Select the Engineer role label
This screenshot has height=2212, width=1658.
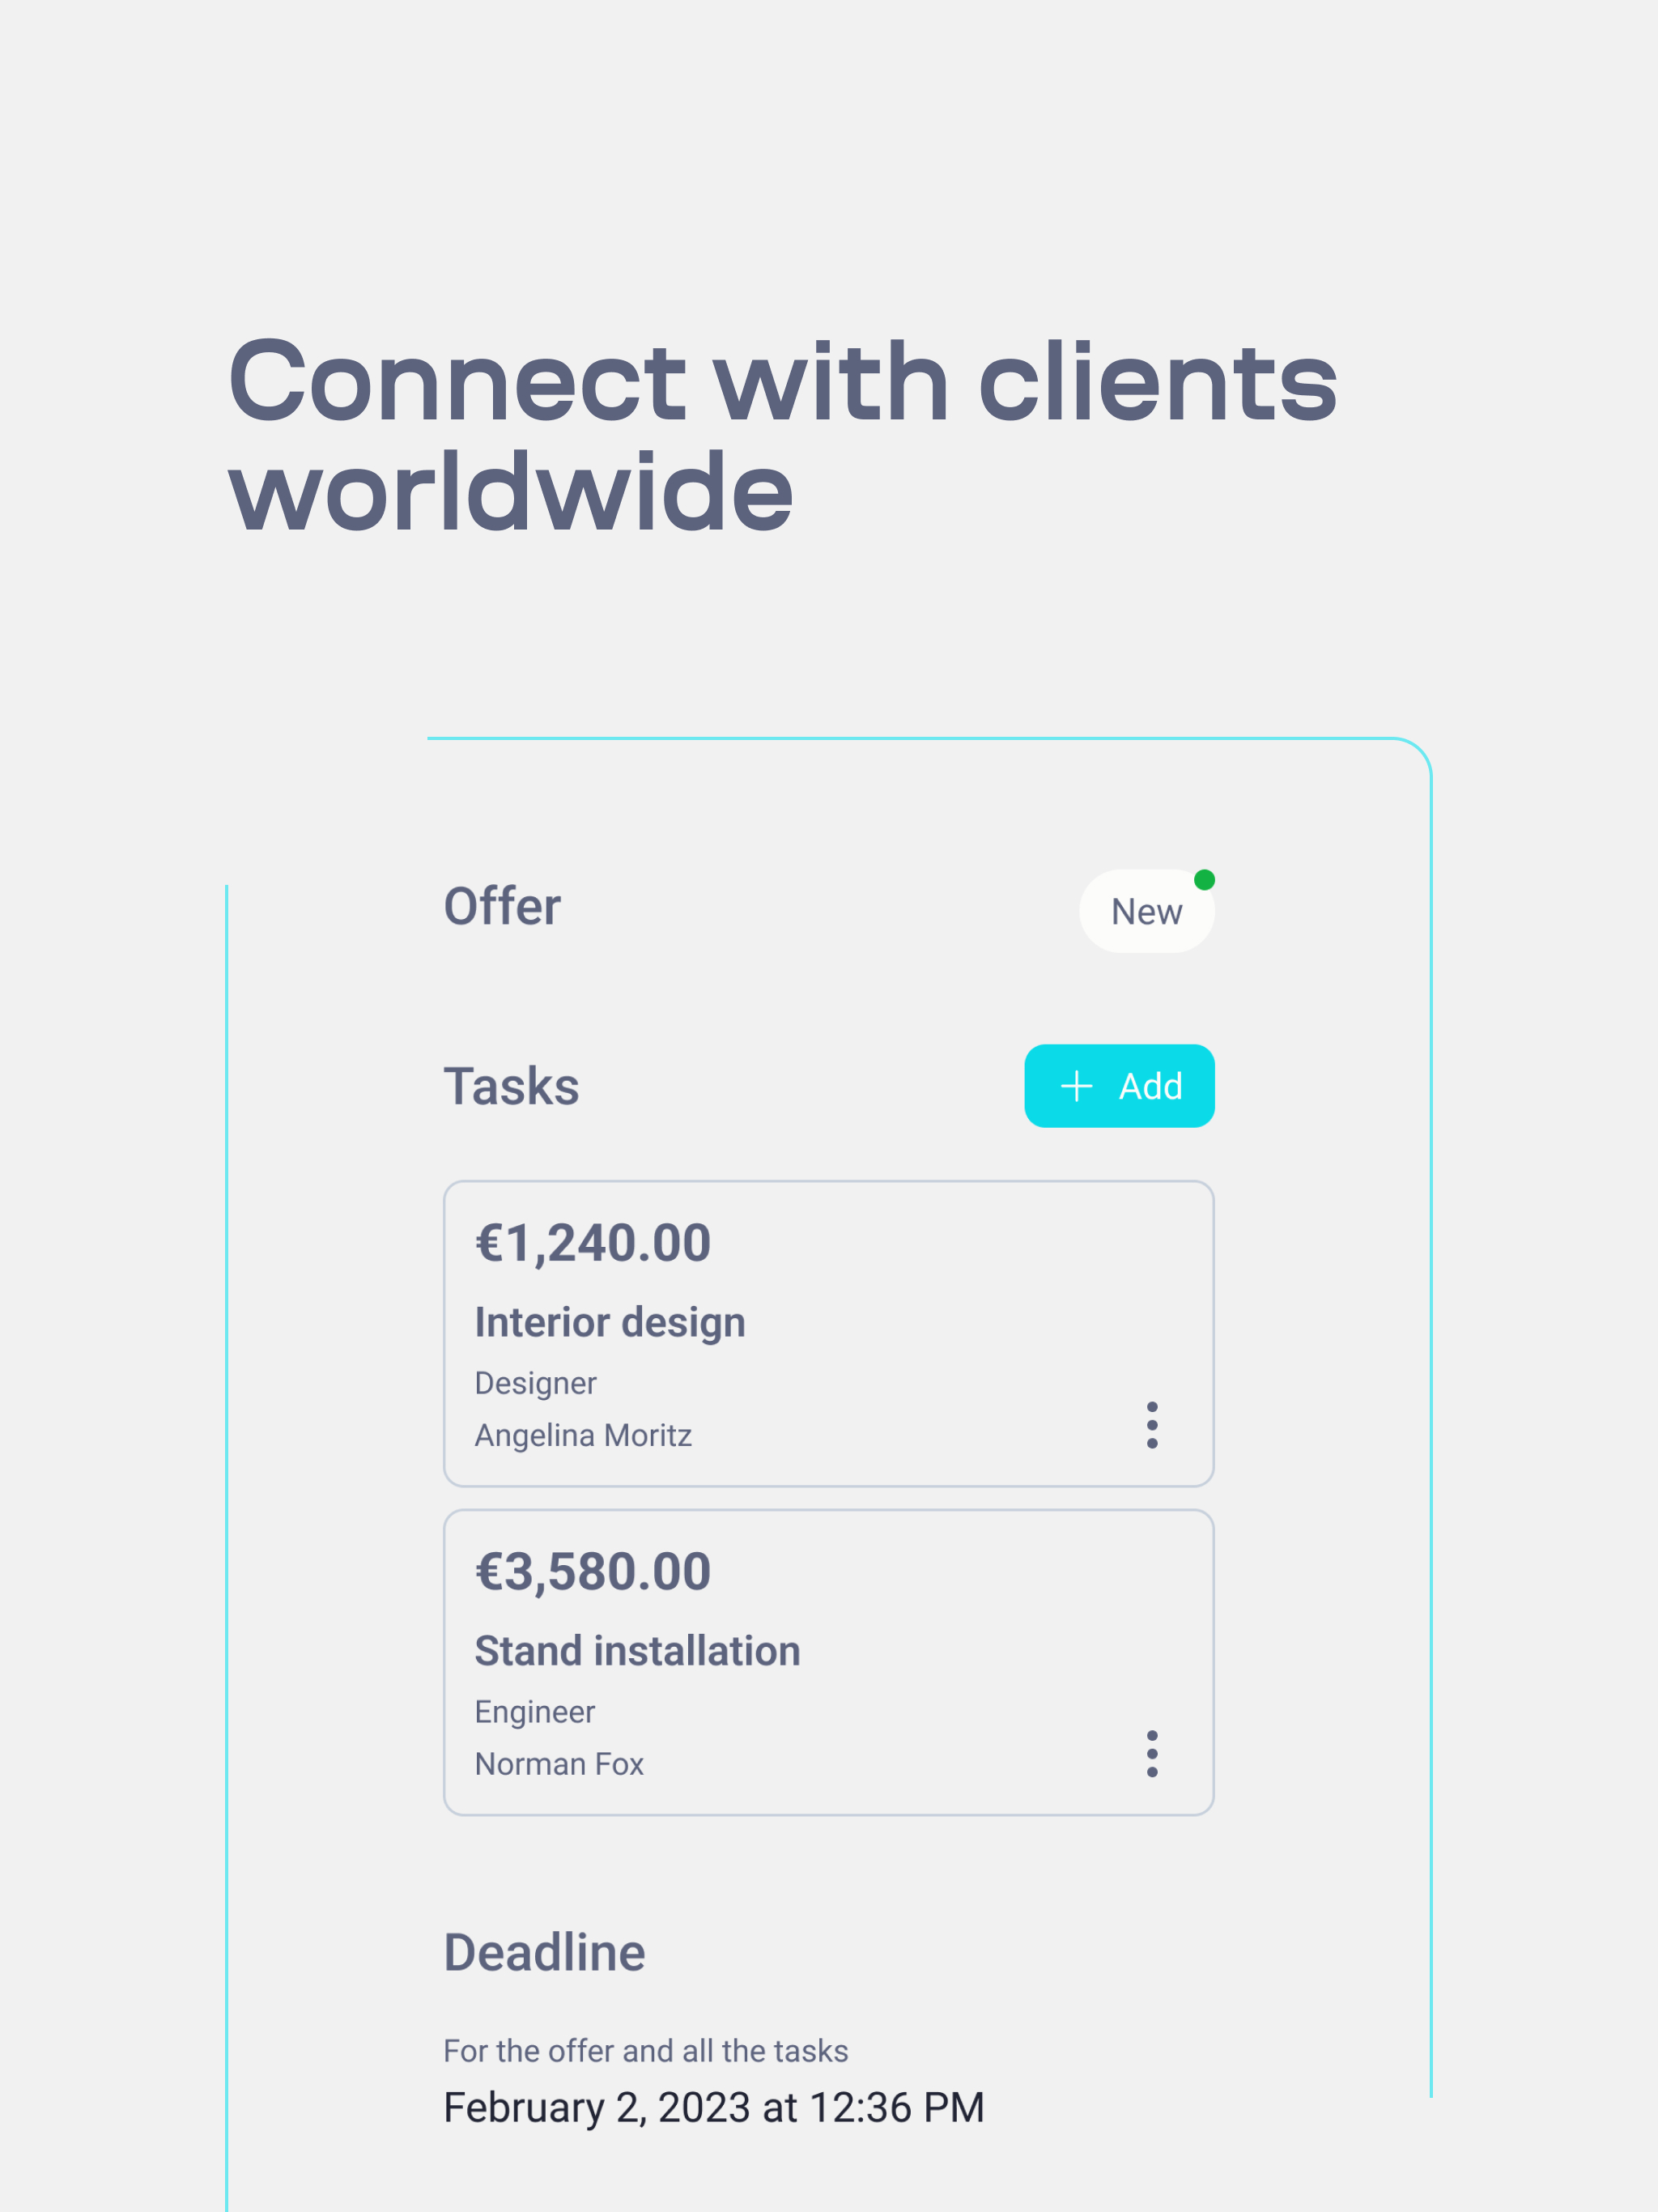(535, 1711)
